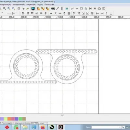Expand the taskbar address dropdown arrow
The width and height of the screenshot is (130, 130).
tap(120, 127)
